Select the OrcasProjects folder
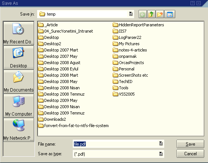 pos(128,63)
